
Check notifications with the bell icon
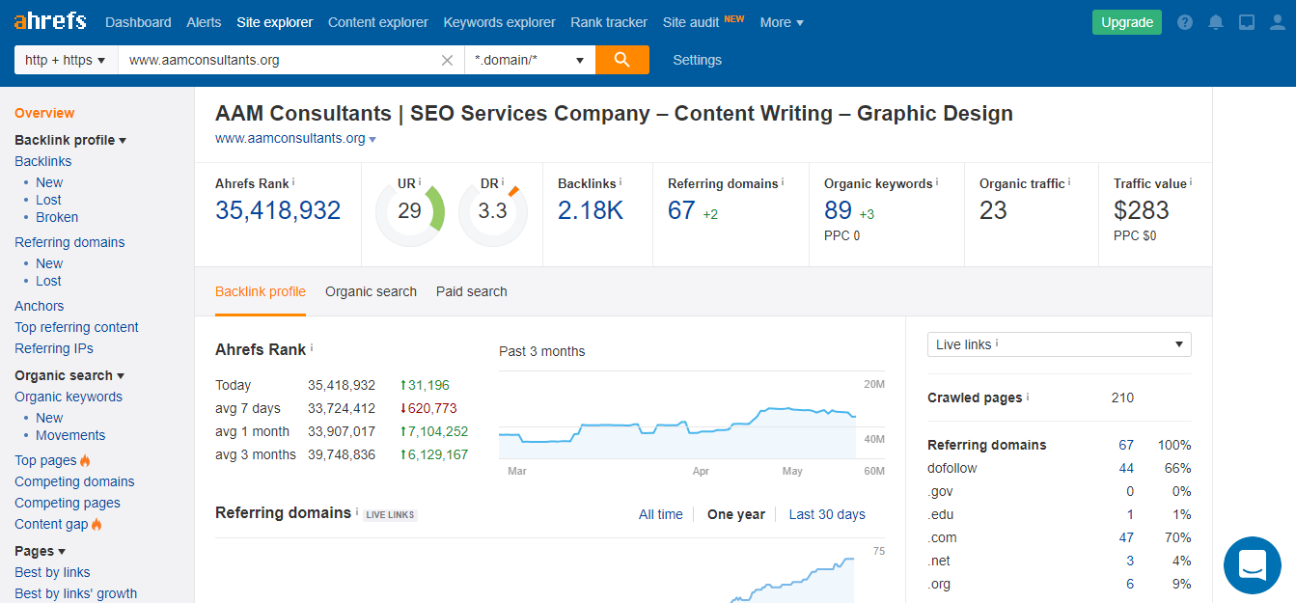click(1215, 21)
